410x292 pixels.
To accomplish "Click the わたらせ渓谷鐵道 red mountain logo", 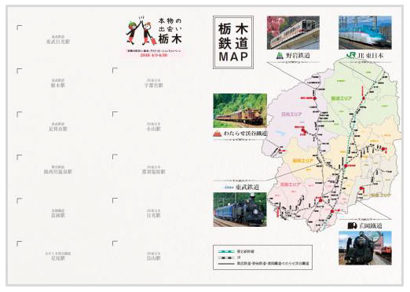I will (x=217, y=133).
